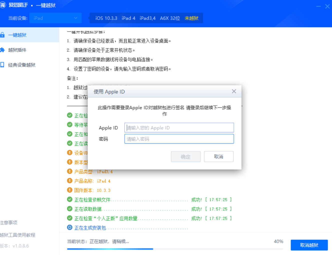Screen dimensions: 332x255
Task: Click the 产品名称: iPad 4 log line
Action: click(x=92, y=181)
